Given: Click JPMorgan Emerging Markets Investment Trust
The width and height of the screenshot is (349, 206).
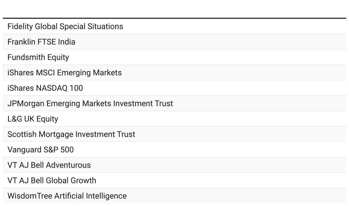Looking at the screenshot, I should 174,104.
